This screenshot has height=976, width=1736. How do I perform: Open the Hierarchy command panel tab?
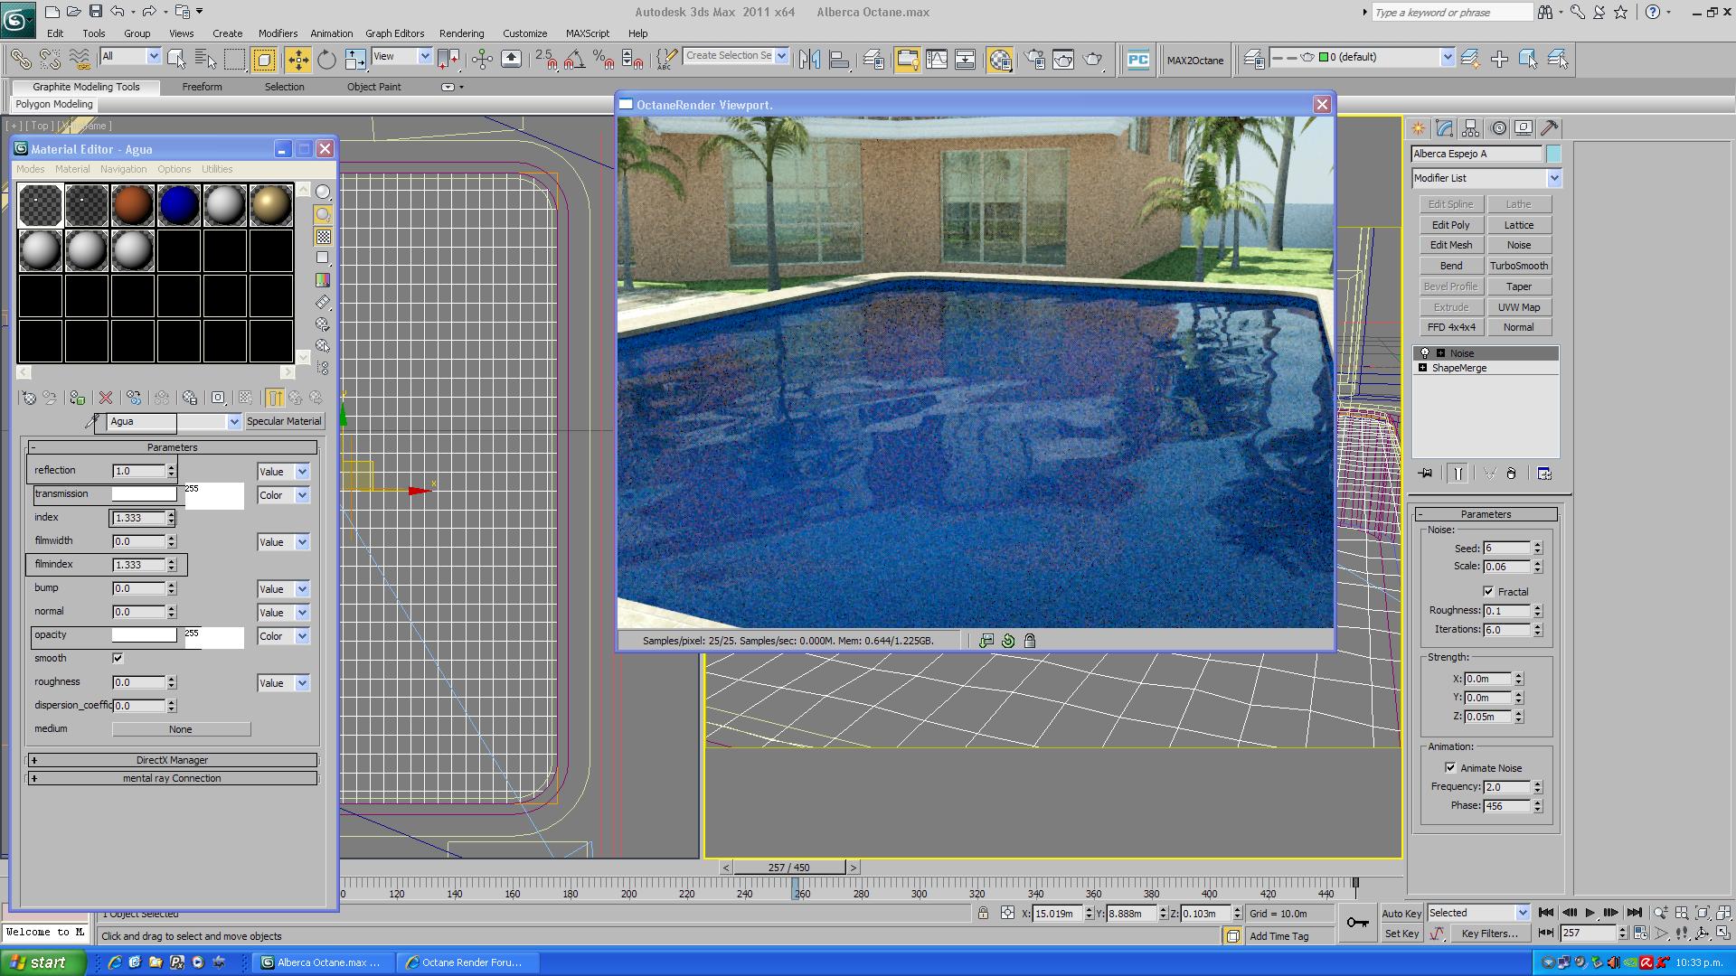(x=1470, y=128)
